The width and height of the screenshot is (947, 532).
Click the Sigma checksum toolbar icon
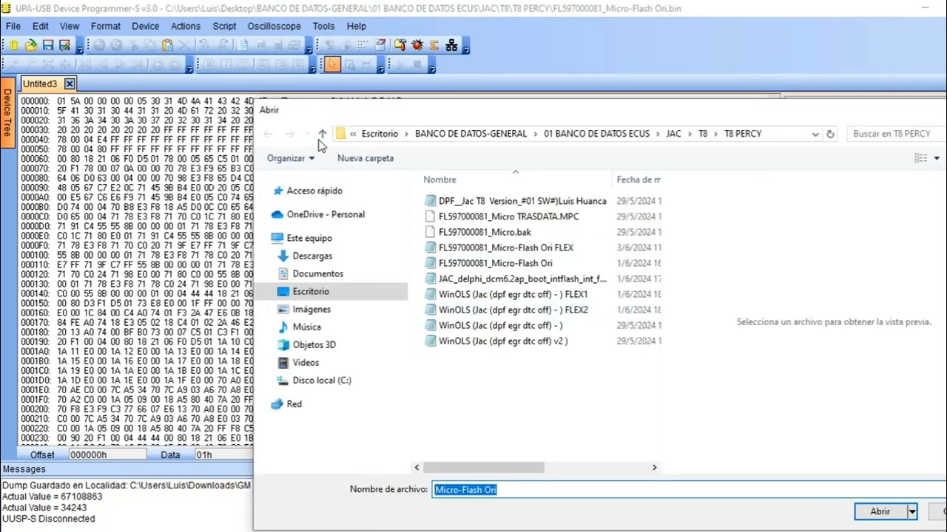click(x=434, y=45)
